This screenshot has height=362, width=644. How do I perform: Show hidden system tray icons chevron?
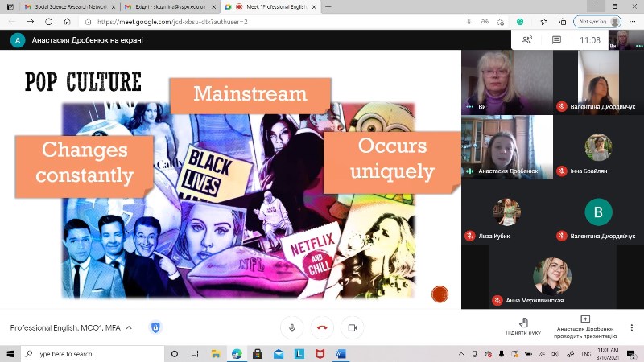[x=461, y=354]
